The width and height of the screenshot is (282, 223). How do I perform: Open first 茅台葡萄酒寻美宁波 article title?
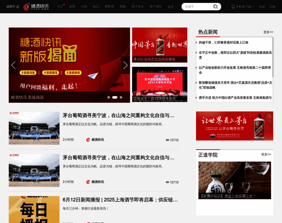coord(118,116)
